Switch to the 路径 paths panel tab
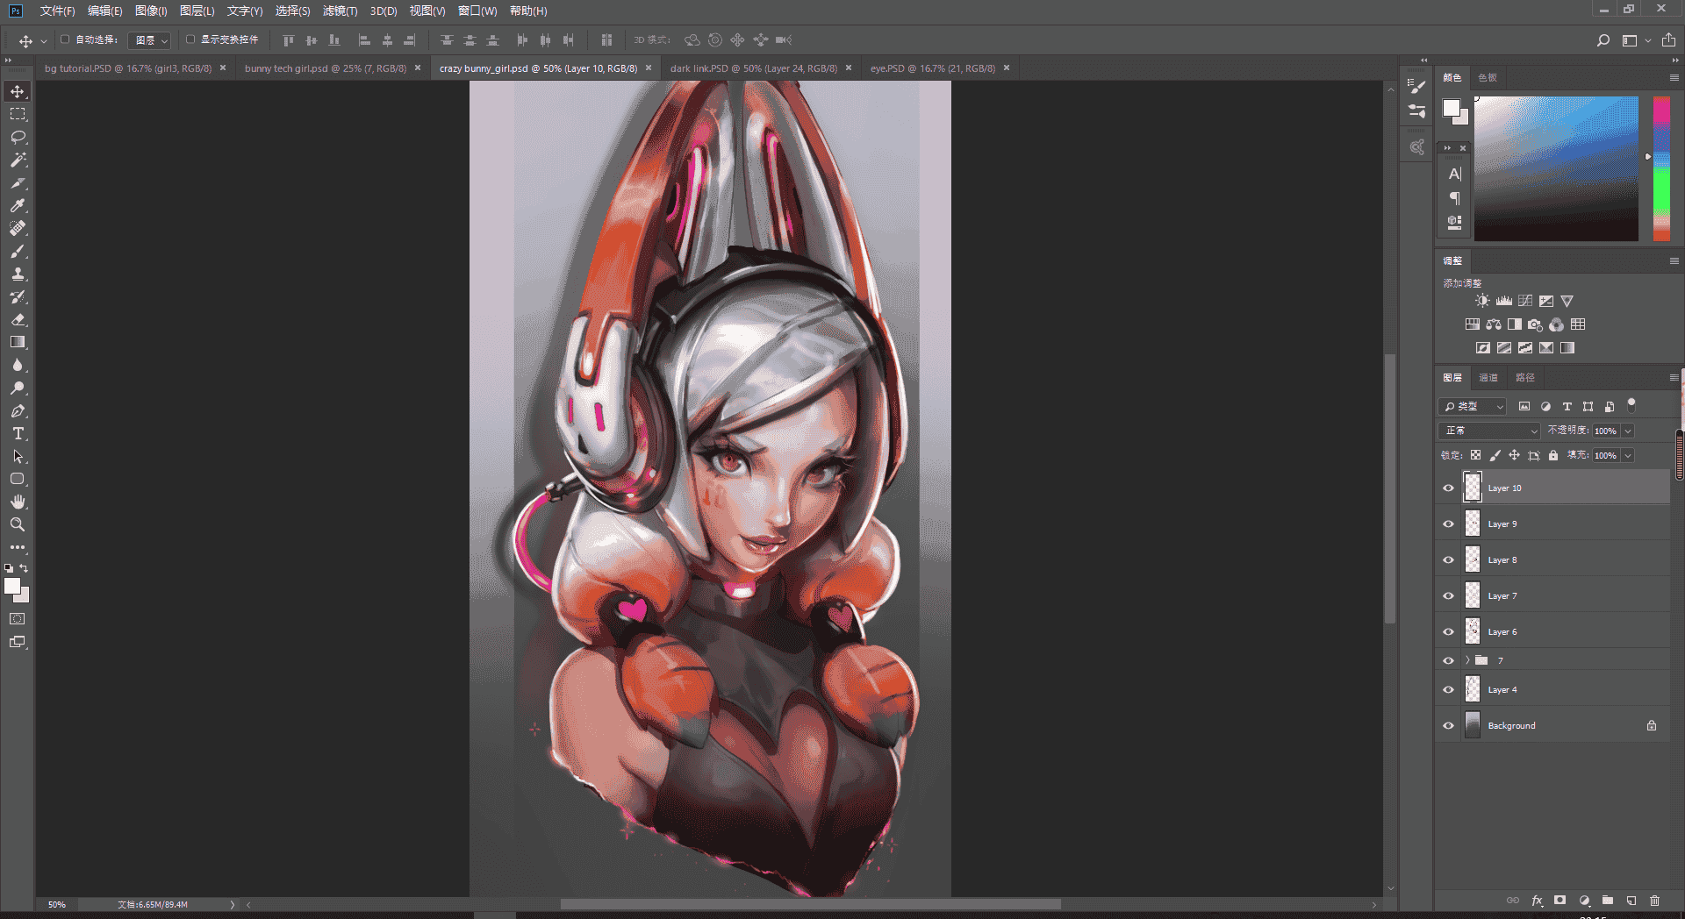Image resolution: width=1685 pixels, height=919 pixels. click(1525, 378)
